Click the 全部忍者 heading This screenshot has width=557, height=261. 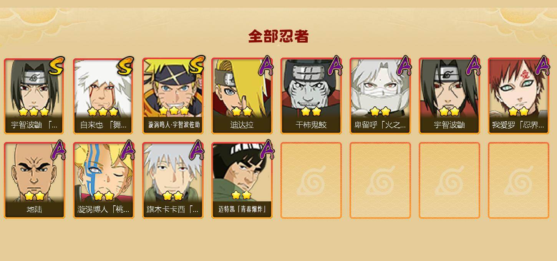point(278,36)
